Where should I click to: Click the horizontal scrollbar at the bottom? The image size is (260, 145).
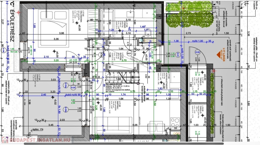(127, 143)
